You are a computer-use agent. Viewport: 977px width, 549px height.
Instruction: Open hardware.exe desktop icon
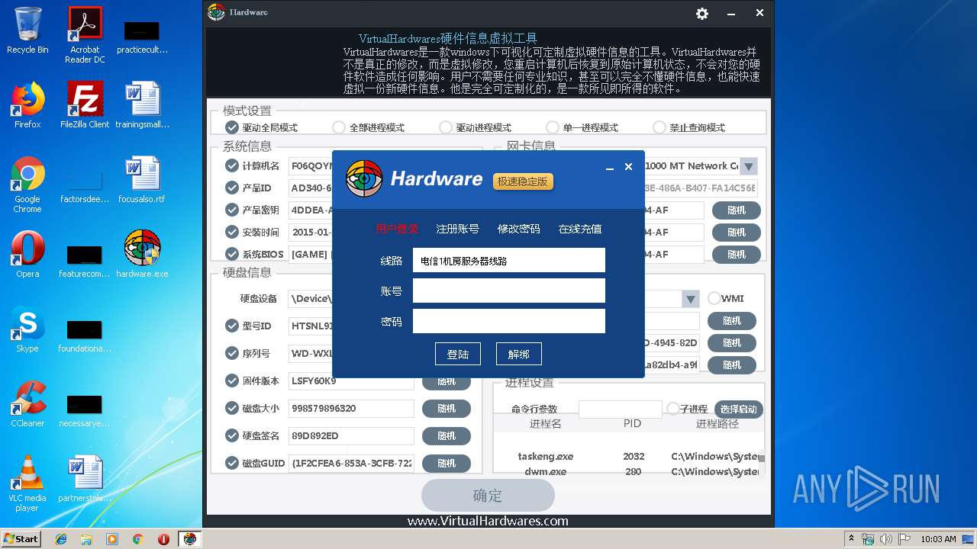pos(142,255)
